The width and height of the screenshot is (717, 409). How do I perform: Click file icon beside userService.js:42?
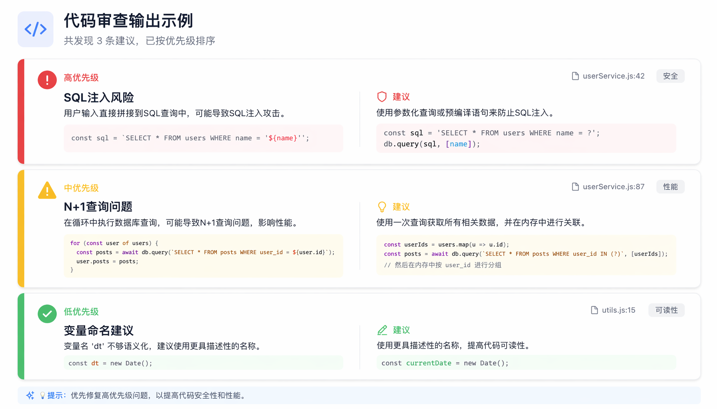point(575,76)
